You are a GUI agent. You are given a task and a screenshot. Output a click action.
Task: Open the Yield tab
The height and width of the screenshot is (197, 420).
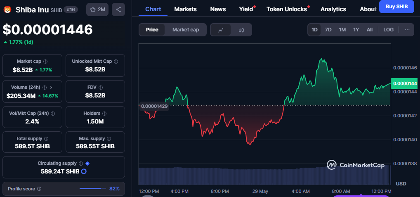(x=246, y=9)
